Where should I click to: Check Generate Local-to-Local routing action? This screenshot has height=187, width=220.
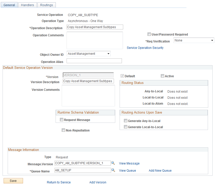[125, 127]
